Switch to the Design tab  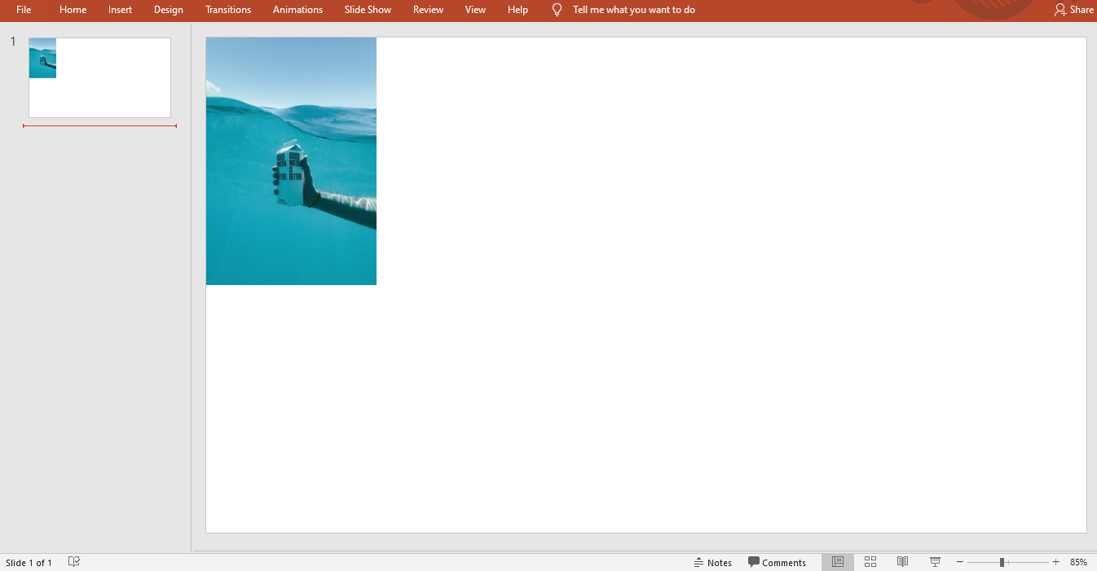[x=169, y=10]
